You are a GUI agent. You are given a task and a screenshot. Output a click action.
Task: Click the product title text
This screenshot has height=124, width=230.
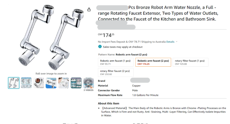(x=160, y=13)
